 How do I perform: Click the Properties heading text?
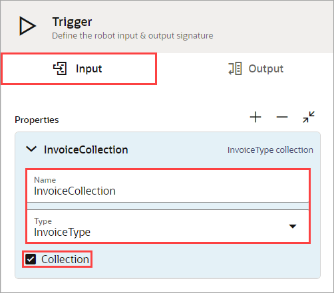(x=37, y=120)
